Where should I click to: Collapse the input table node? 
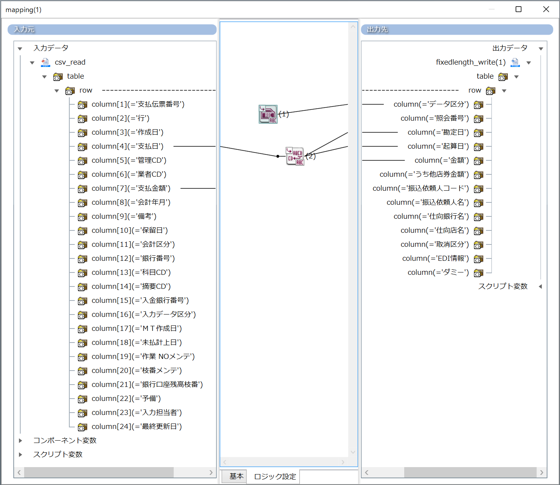pyautogui.click(x=44, y=77)
